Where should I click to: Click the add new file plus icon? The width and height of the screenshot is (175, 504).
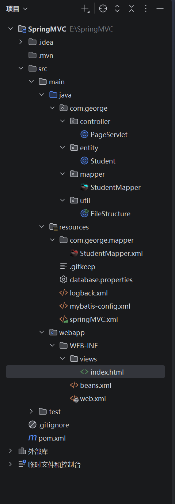tap(85, 9)
